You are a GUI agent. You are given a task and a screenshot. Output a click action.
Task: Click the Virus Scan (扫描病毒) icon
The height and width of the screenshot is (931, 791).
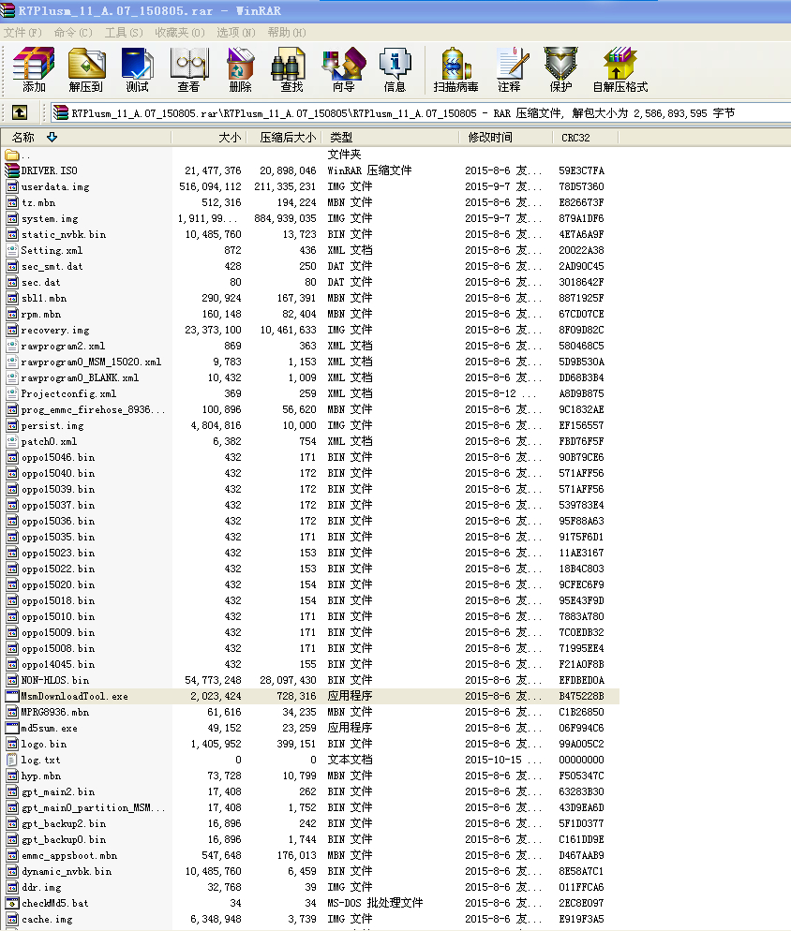tap(455, 69)
